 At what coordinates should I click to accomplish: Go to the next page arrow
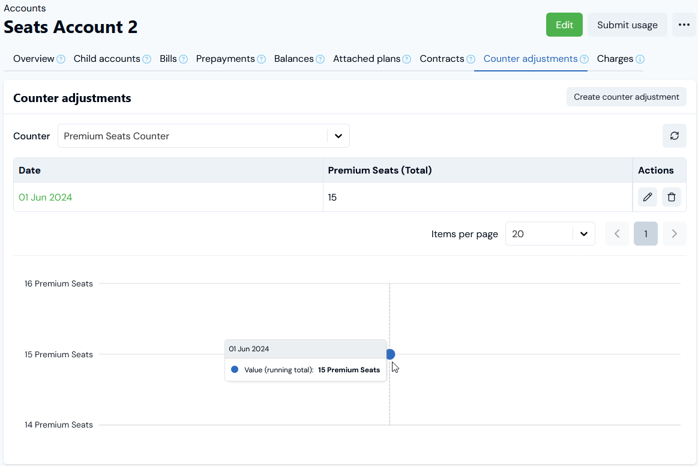coord(674,234)
